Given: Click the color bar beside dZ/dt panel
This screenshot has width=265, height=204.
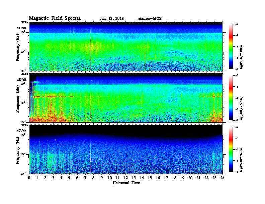Looking at the screenshot, I should coord(231,149).
